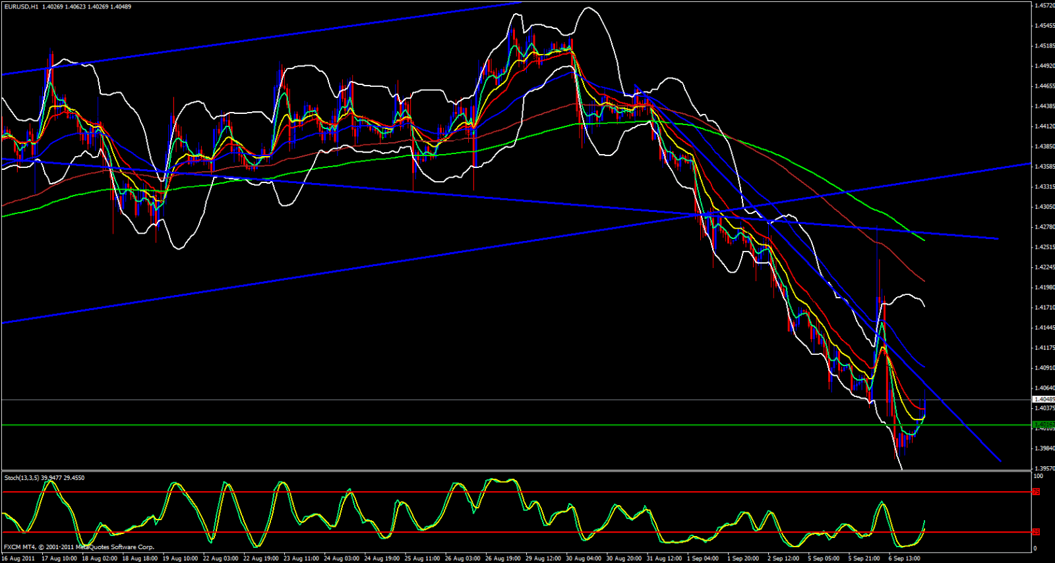Click the 1.42780 price axis label
This screenshot has width=1055, height=563.
pos(1044,227)
